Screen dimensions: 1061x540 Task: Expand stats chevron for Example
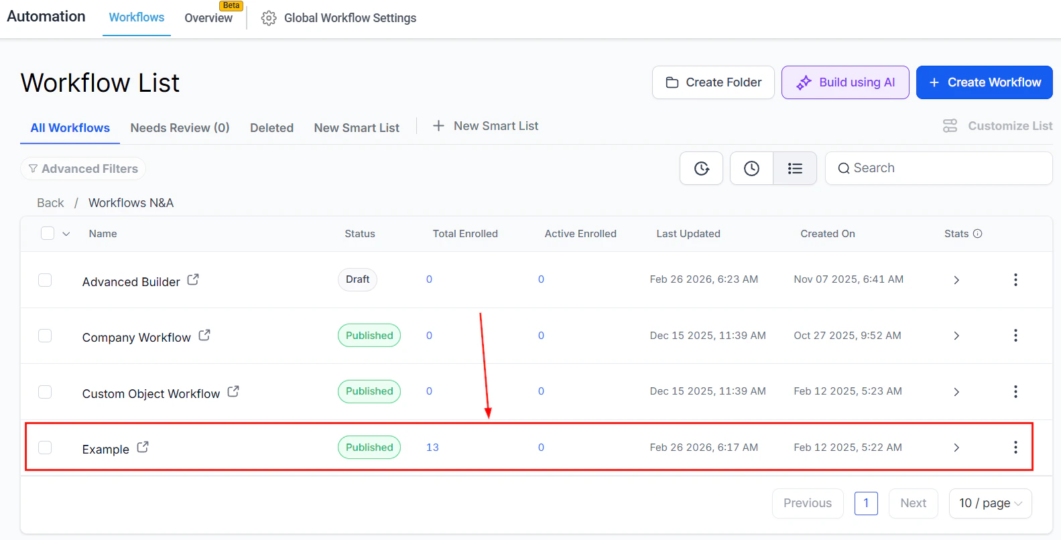click(956, 448)
